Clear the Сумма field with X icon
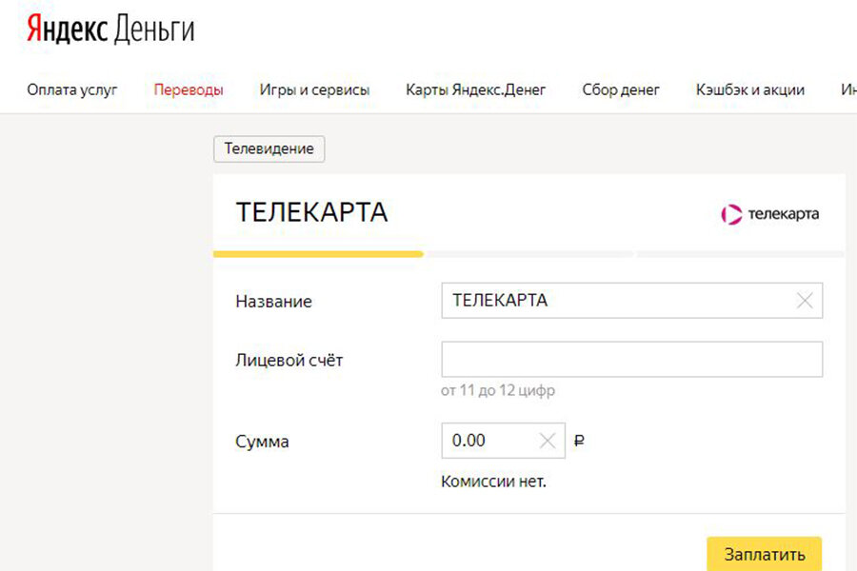 (548, 441)
